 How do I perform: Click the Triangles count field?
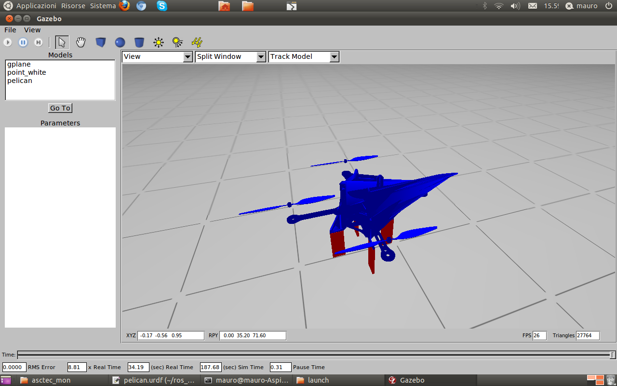(x=588, y=335)
